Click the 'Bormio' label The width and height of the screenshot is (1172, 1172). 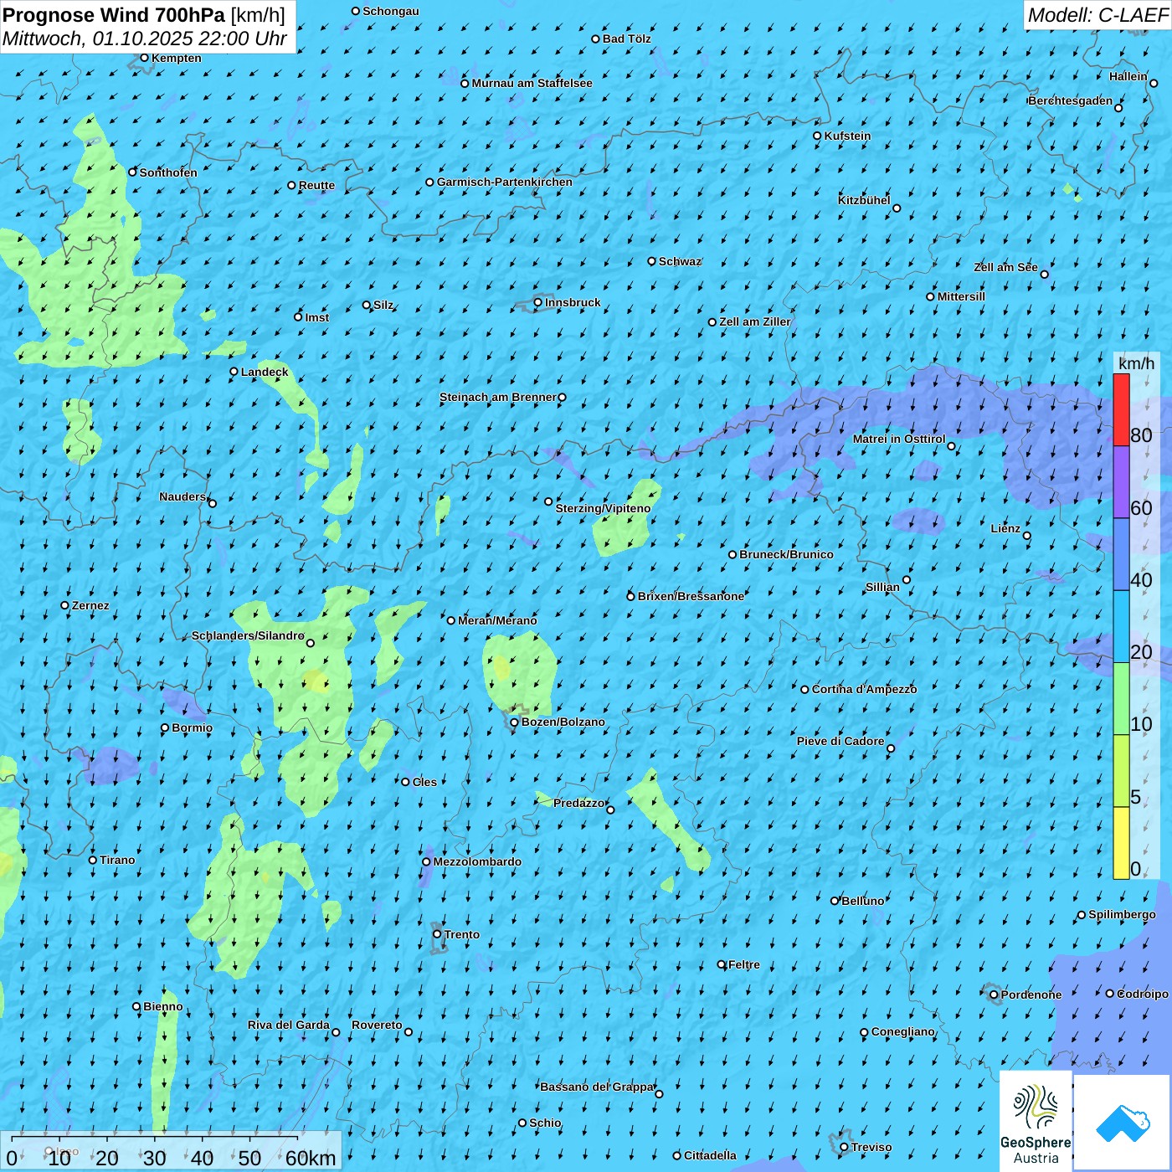[x=192, y=727]
